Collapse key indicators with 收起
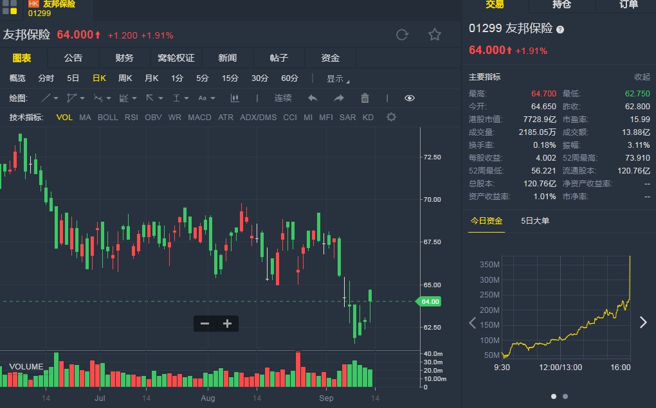 tap(642, 77)
